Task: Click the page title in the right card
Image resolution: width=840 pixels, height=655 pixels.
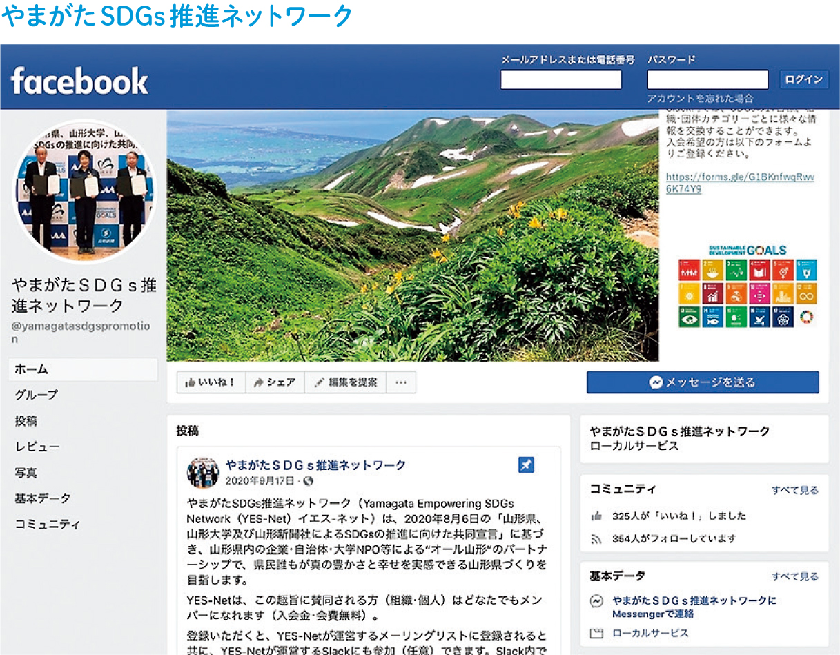Action: coord(680,431)
